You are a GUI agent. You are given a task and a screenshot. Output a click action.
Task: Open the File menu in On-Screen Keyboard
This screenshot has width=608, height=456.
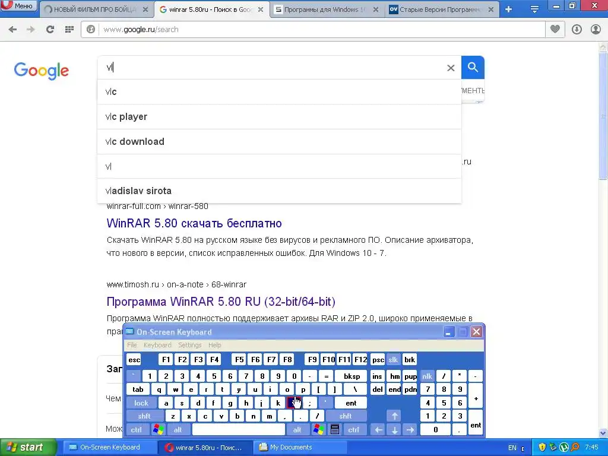click(x=132, y=345)
